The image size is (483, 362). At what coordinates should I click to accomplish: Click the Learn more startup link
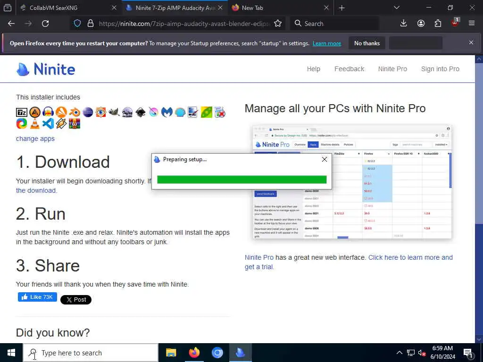pyautogui.click(x=327, y=43)
